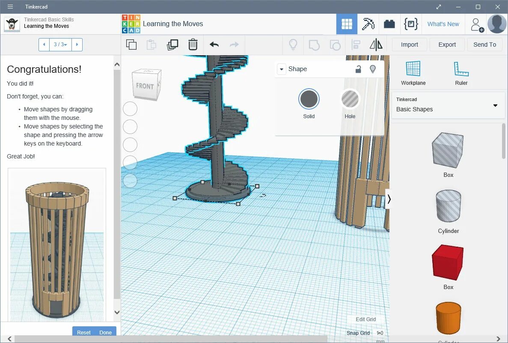Screen dimensions: 508x343
Task: Open the hamburger menu in title bar
Action: click(10, 6)
